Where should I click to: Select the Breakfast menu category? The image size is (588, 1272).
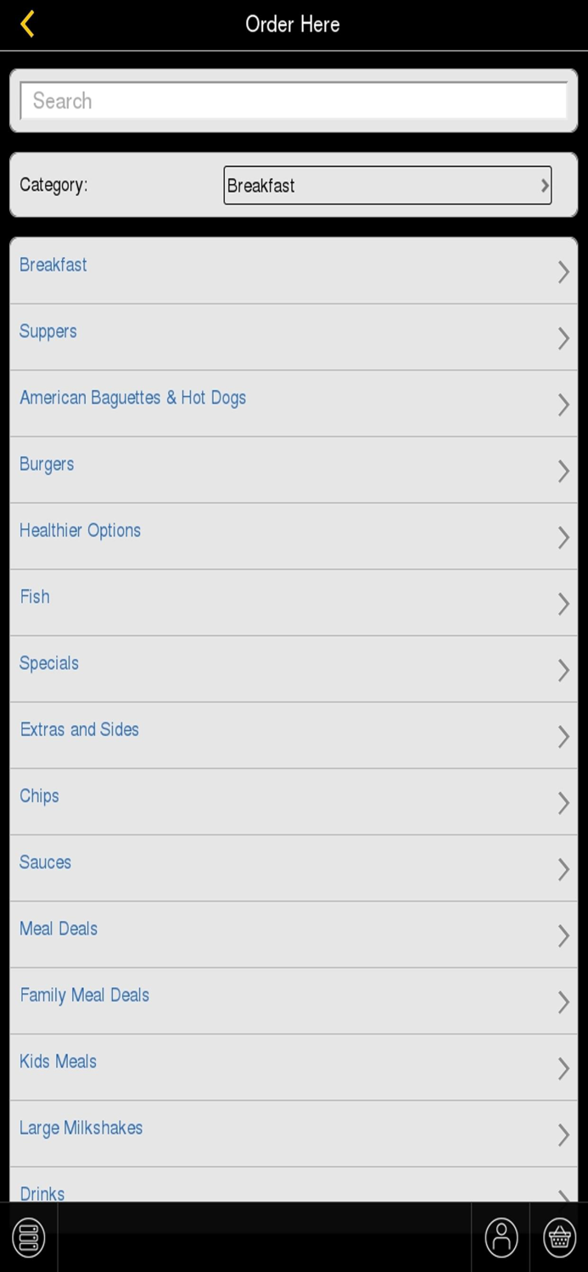53,265
